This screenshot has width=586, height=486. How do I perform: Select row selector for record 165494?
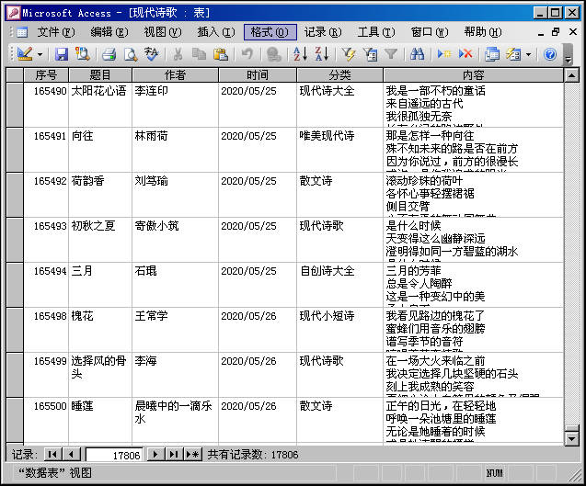tap(15, 285)
